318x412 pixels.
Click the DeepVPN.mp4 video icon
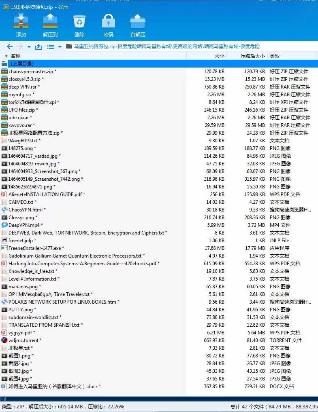click(x=4, y=225)
